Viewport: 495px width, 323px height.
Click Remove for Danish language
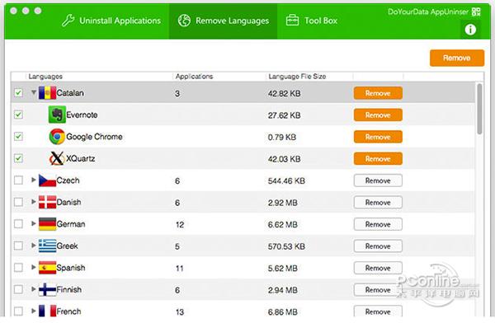click(378, 203)
